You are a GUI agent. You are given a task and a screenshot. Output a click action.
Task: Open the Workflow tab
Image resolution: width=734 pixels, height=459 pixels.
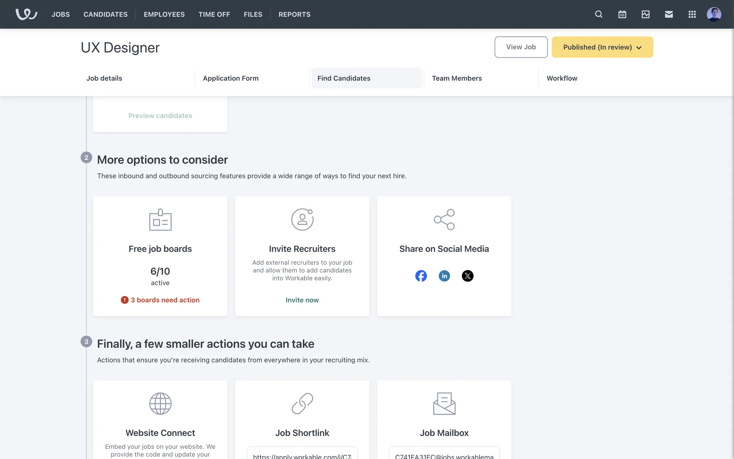[x=562, y=78]
